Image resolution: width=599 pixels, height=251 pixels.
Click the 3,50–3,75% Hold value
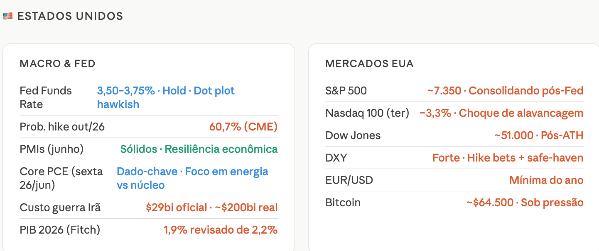166,97
